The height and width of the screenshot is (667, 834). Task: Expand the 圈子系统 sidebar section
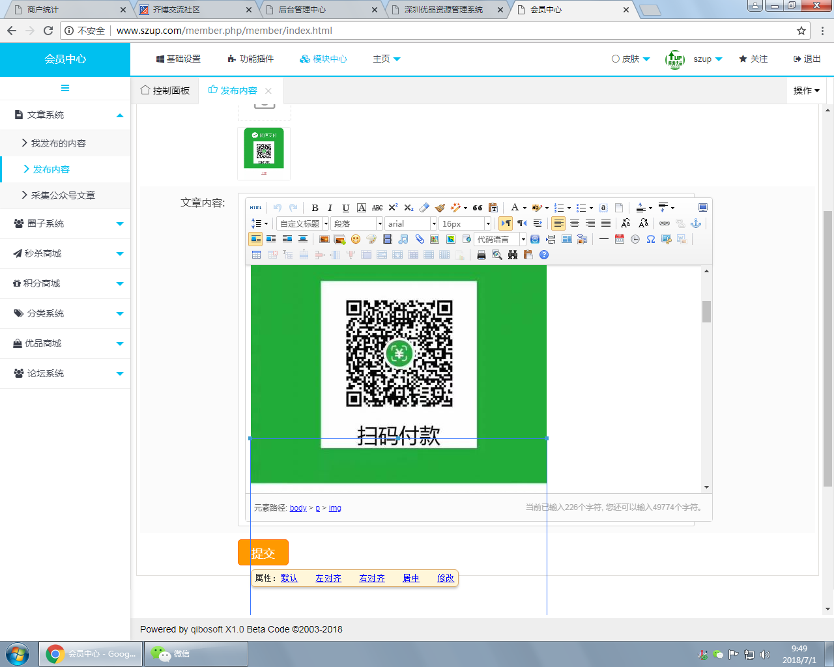pyautogui.click(x=65, y=223)
